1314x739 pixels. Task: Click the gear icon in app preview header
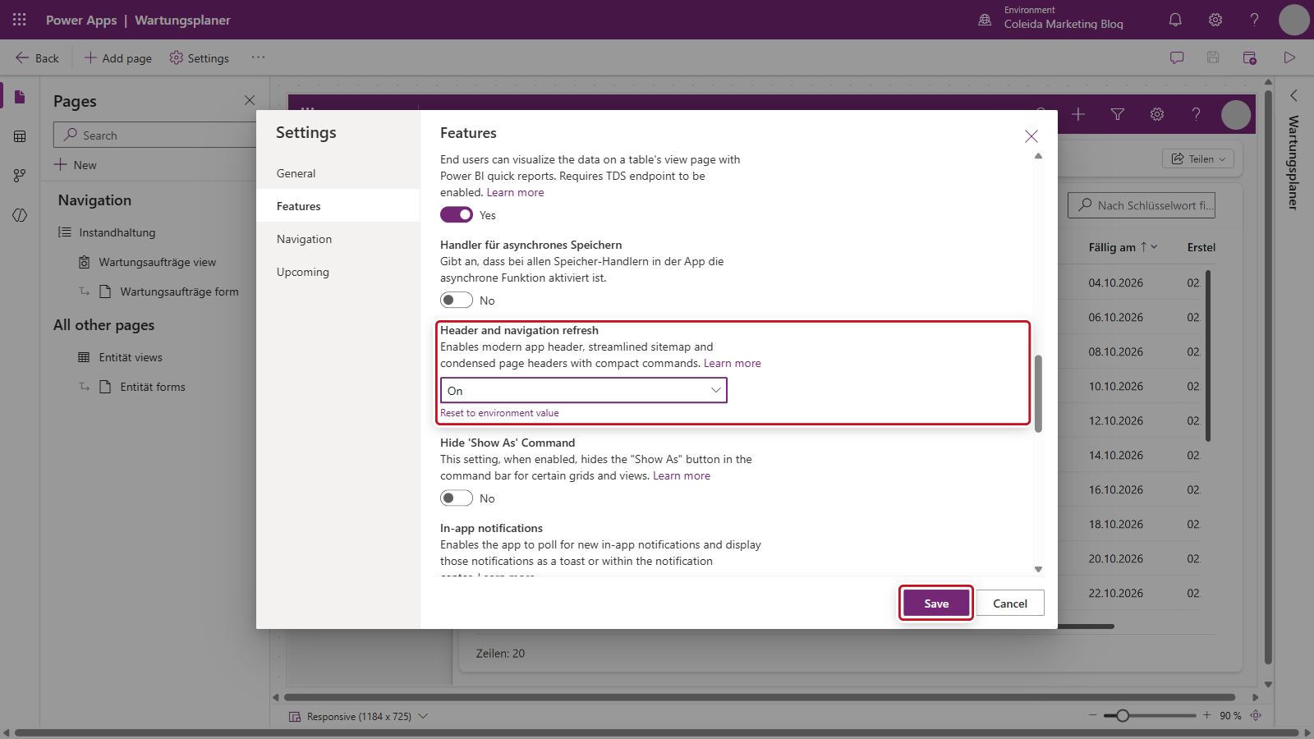(x=1157, y=114)
